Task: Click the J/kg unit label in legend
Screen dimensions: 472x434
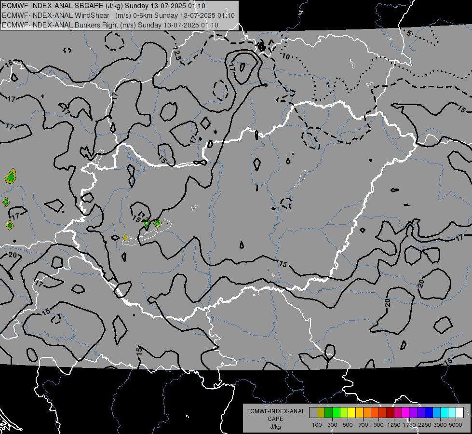Action: (275, 427)
